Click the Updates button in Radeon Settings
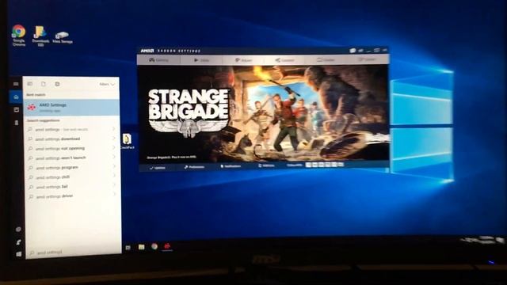Image resolution: width=507 pixels, height=285 pixels. point(158,168)
